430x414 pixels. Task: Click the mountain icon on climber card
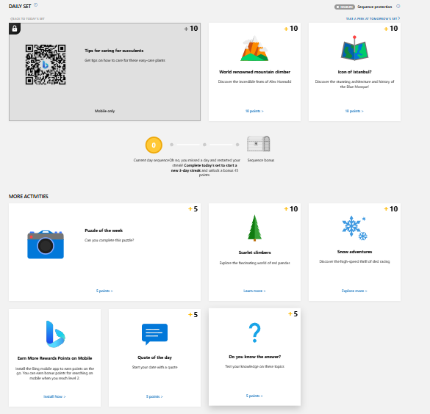(254, 48)
